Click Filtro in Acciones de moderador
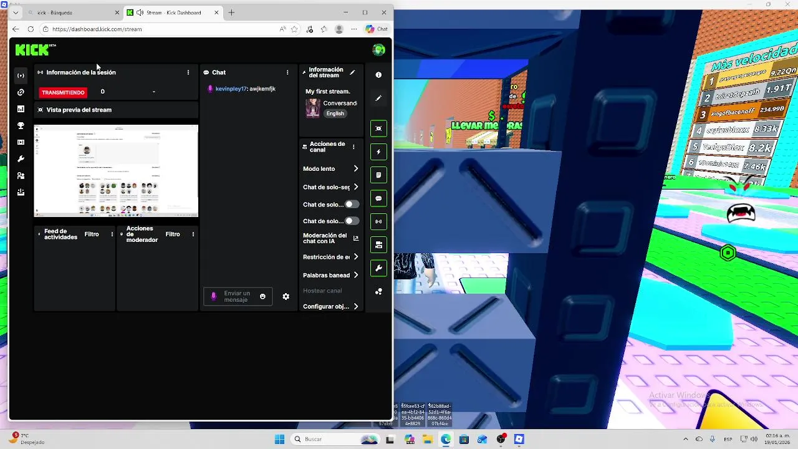The height and width of the screenshot is (449, 798). tap(173, 234)
